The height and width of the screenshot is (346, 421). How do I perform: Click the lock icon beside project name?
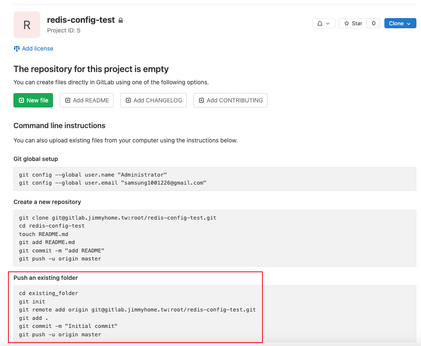[121, 20]
